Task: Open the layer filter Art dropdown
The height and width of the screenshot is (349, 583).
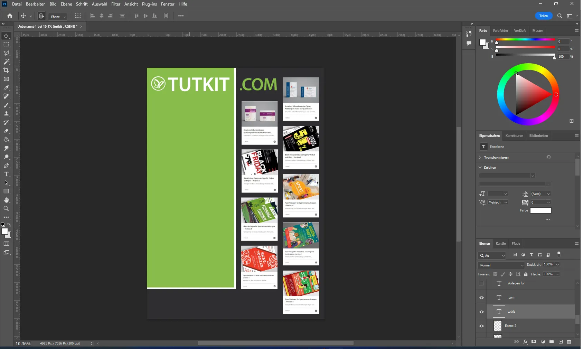Action: click(x=492, y=255)
